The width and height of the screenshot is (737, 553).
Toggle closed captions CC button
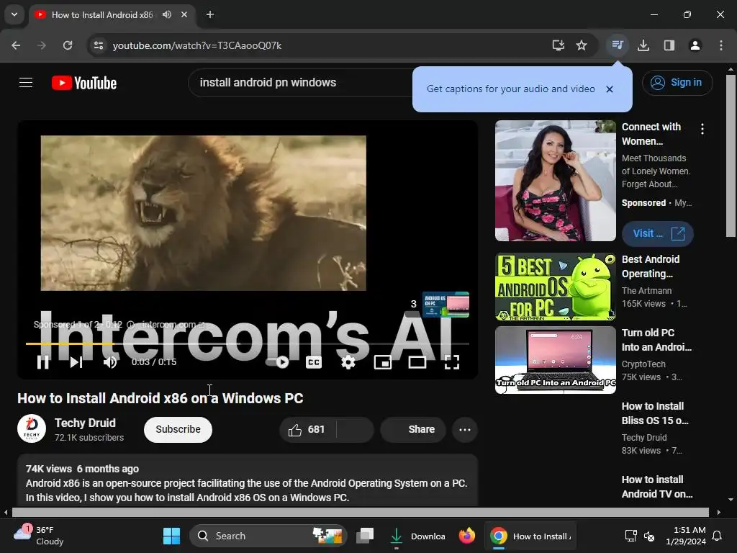pyautogui.click(x=314, y=362)
